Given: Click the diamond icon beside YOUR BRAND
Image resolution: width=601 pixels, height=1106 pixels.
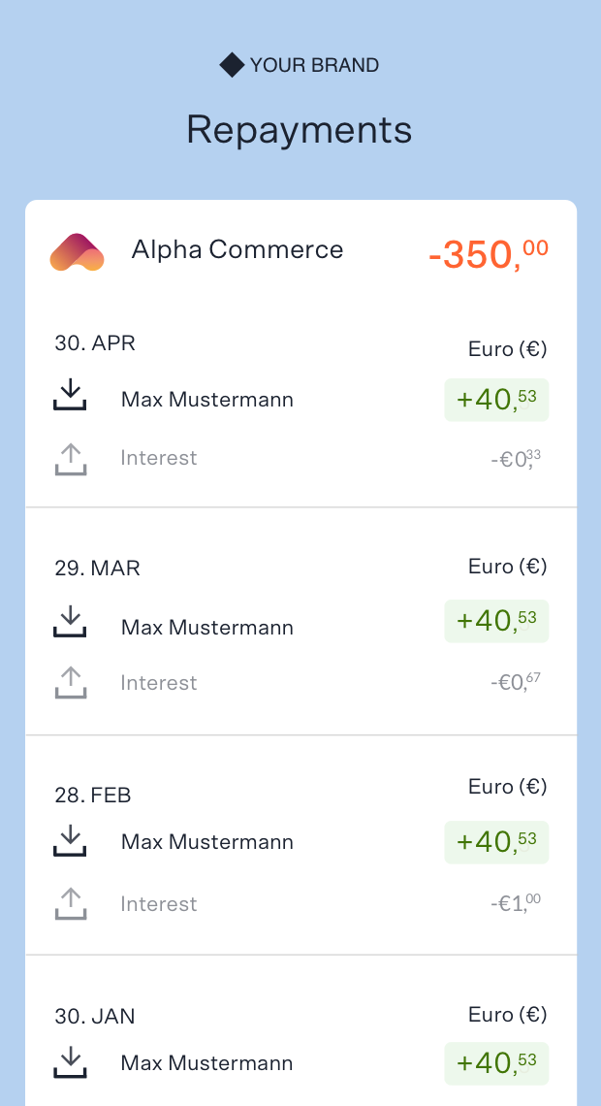Looking at the screenshot, I should pos(232,65).
